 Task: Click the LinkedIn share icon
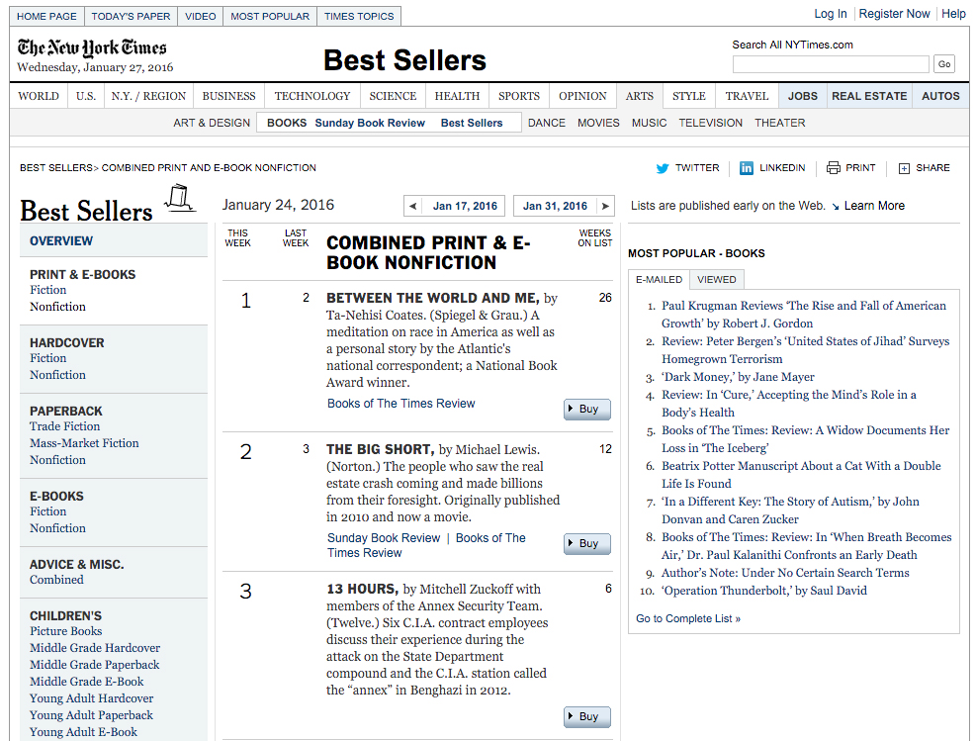747,168
